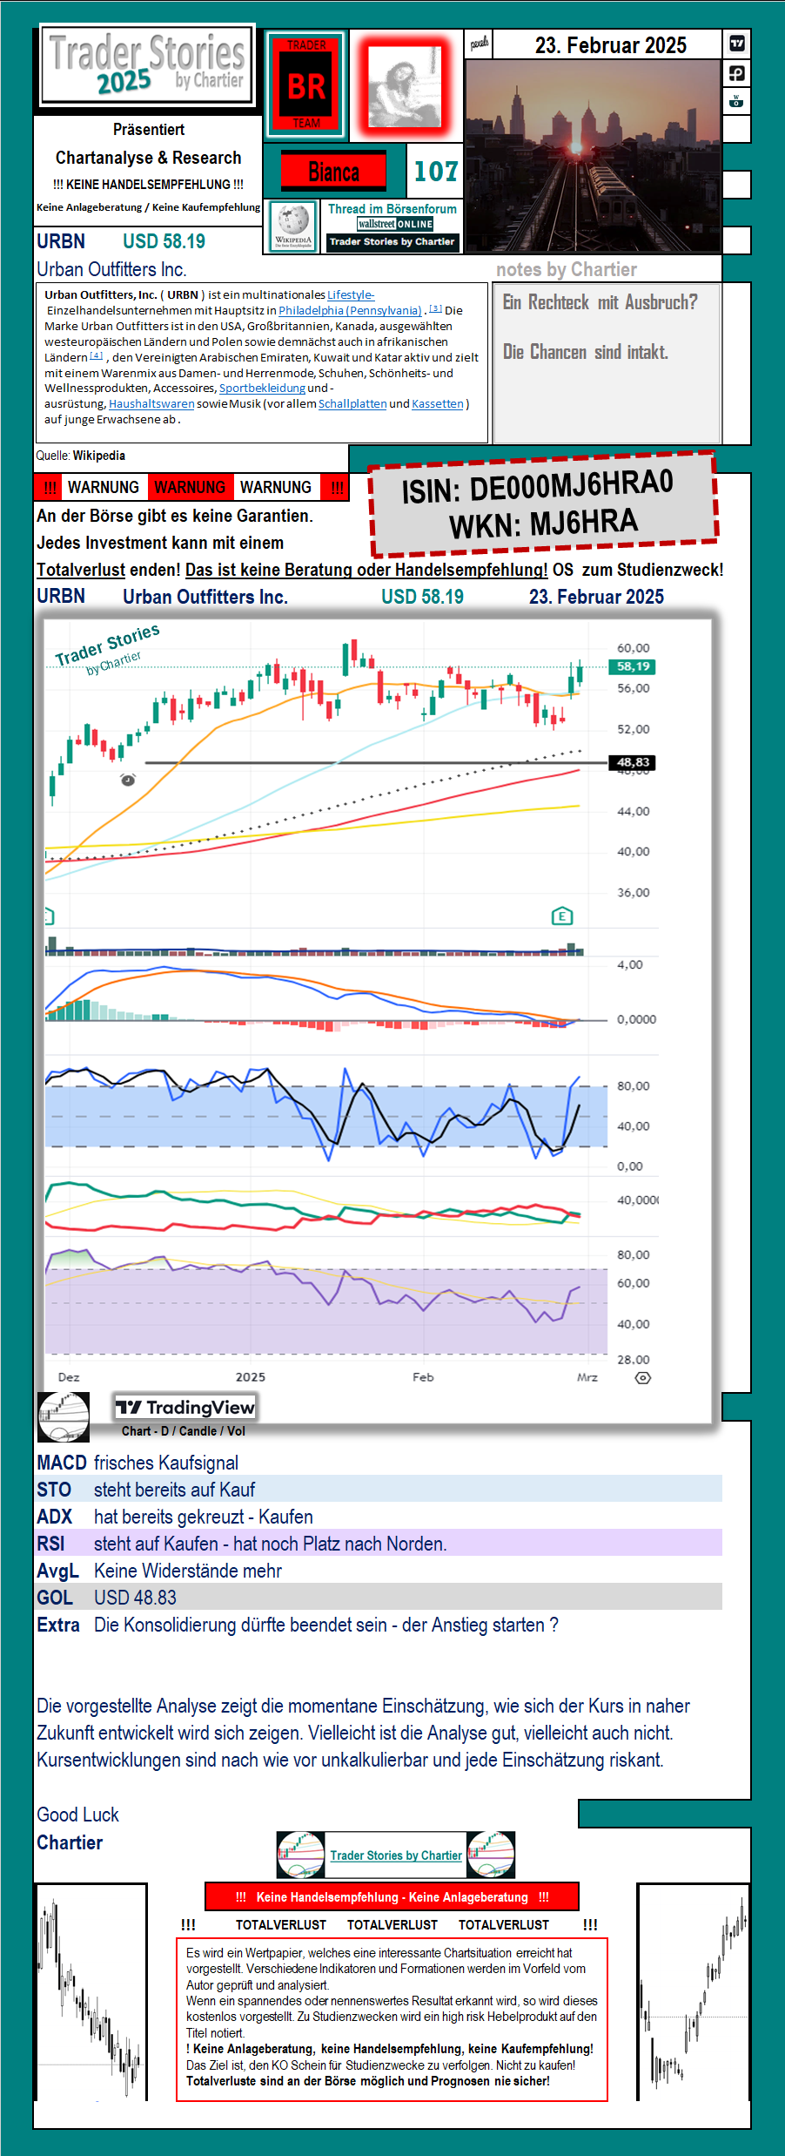Click the 'Chartier' signature
The height and width of the screenshot is (2156, 785).
pos(70,1842)
